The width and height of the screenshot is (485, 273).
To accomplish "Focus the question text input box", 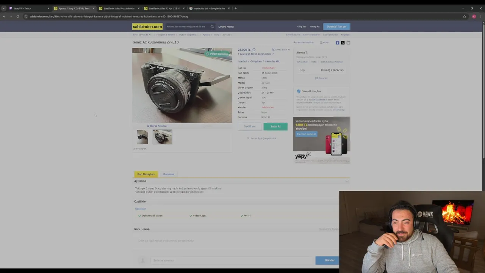I will [x=232, y=260].
